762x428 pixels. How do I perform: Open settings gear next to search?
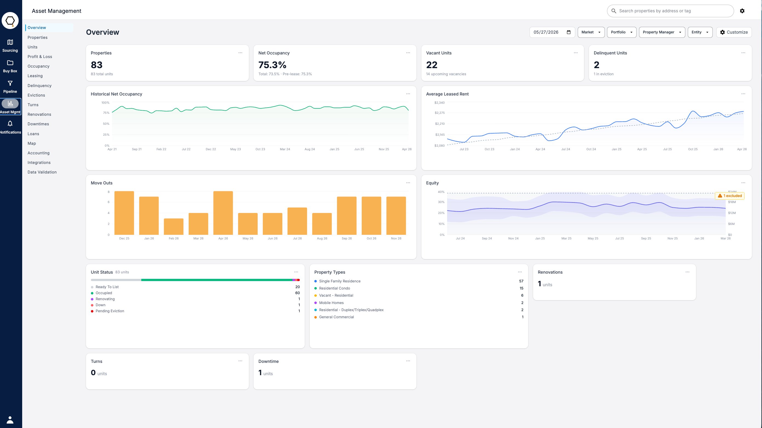tap(742, 11)
